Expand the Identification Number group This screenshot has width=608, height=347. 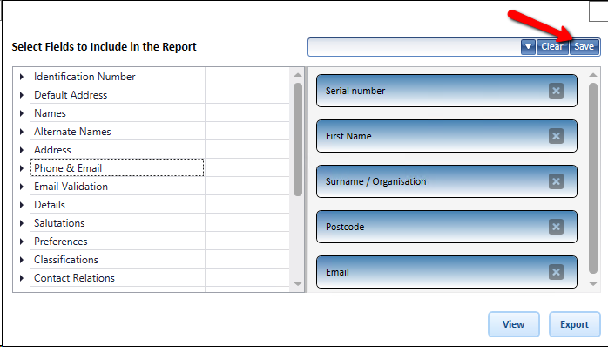[22, 77]
